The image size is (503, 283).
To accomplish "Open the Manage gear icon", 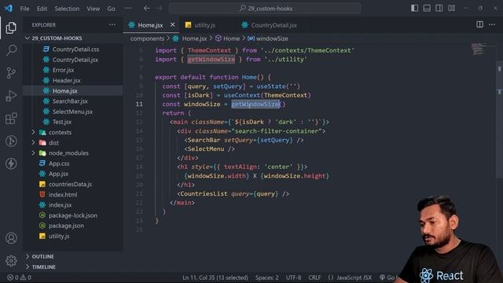I will coord(11,260).
